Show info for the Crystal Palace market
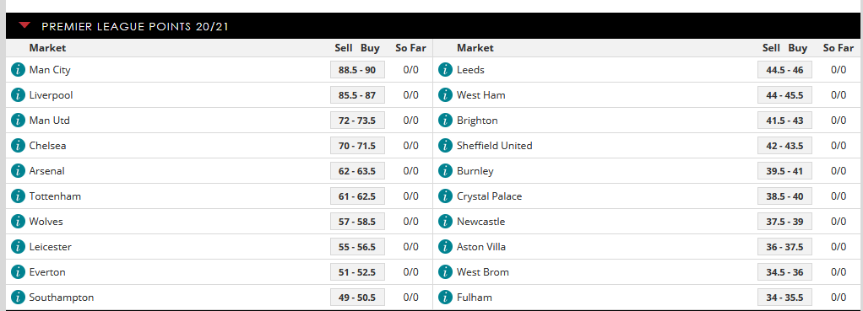 tap(446, 196)
